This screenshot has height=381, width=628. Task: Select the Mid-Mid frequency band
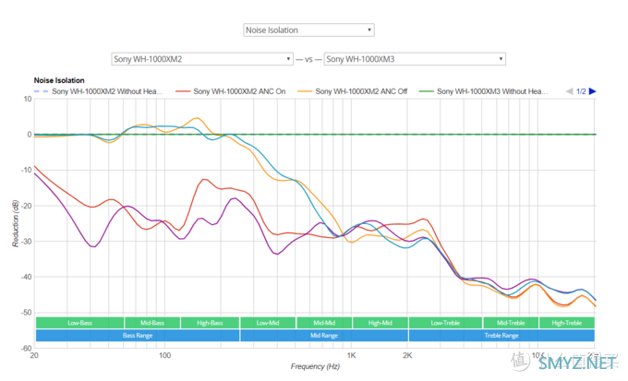click(324, 323)
